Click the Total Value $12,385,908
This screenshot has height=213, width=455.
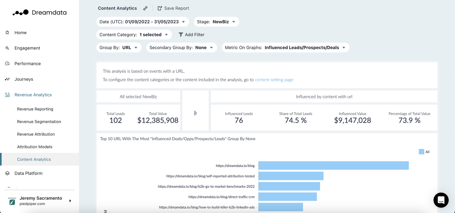click(158, 120)
